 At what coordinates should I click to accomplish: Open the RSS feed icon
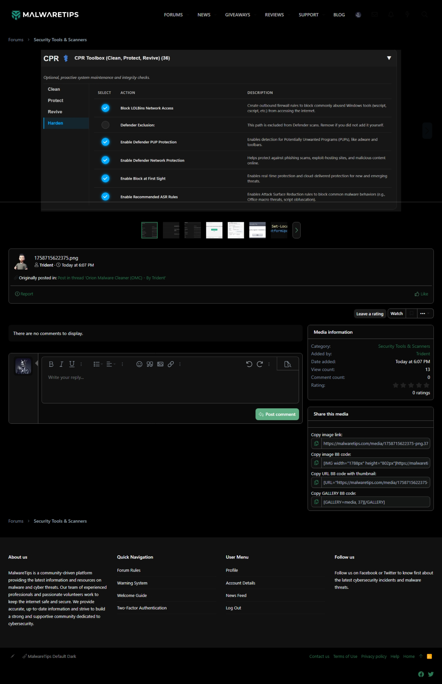429,656
